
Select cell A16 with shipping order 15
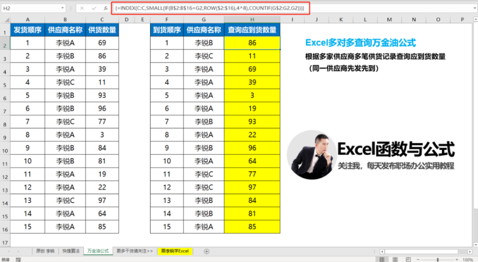point(27,227)
